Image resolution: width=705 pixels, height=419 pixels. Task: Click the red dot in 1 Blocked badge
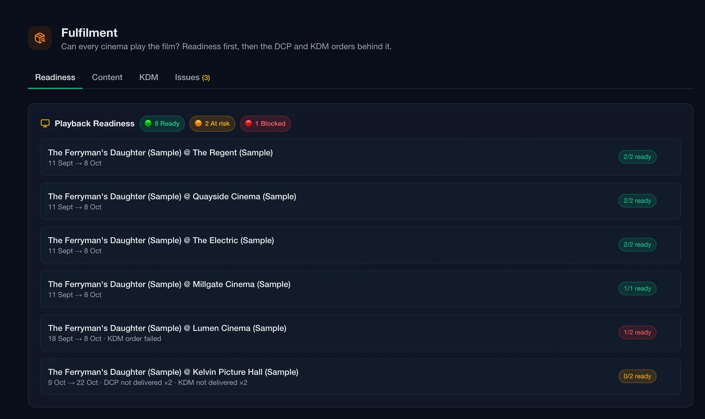[248, 124]
